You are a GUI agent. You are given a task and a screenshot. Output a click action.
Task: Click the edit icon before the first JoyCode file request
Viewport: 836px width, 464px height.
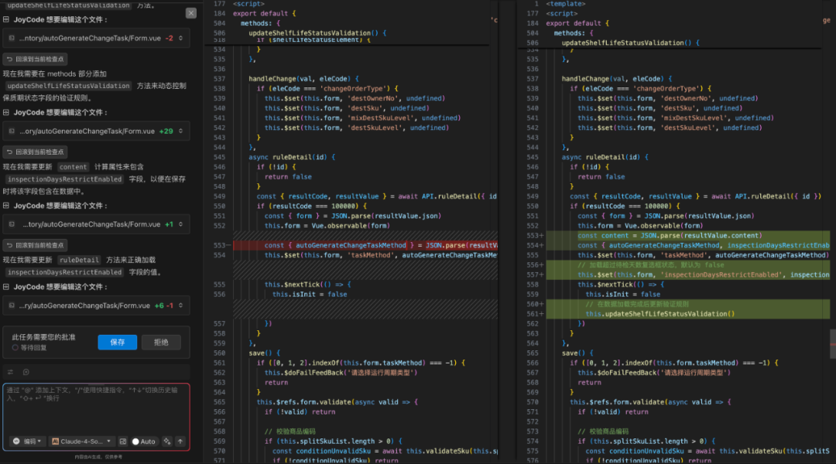(6, 19)
